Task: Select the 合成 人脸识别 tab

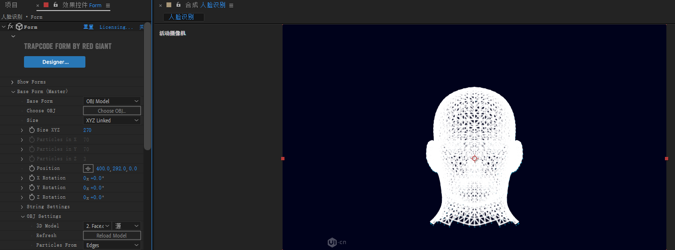Action: (205, 5)
